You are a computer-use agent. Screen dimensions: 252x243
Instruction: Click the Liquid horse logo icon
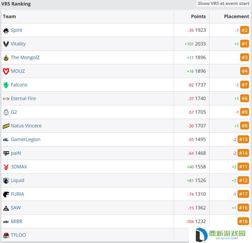[x=6, y=181]
